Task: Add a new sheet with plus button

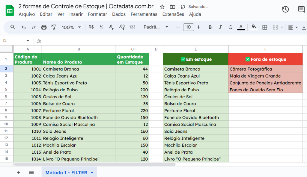Action: point(19,173)
